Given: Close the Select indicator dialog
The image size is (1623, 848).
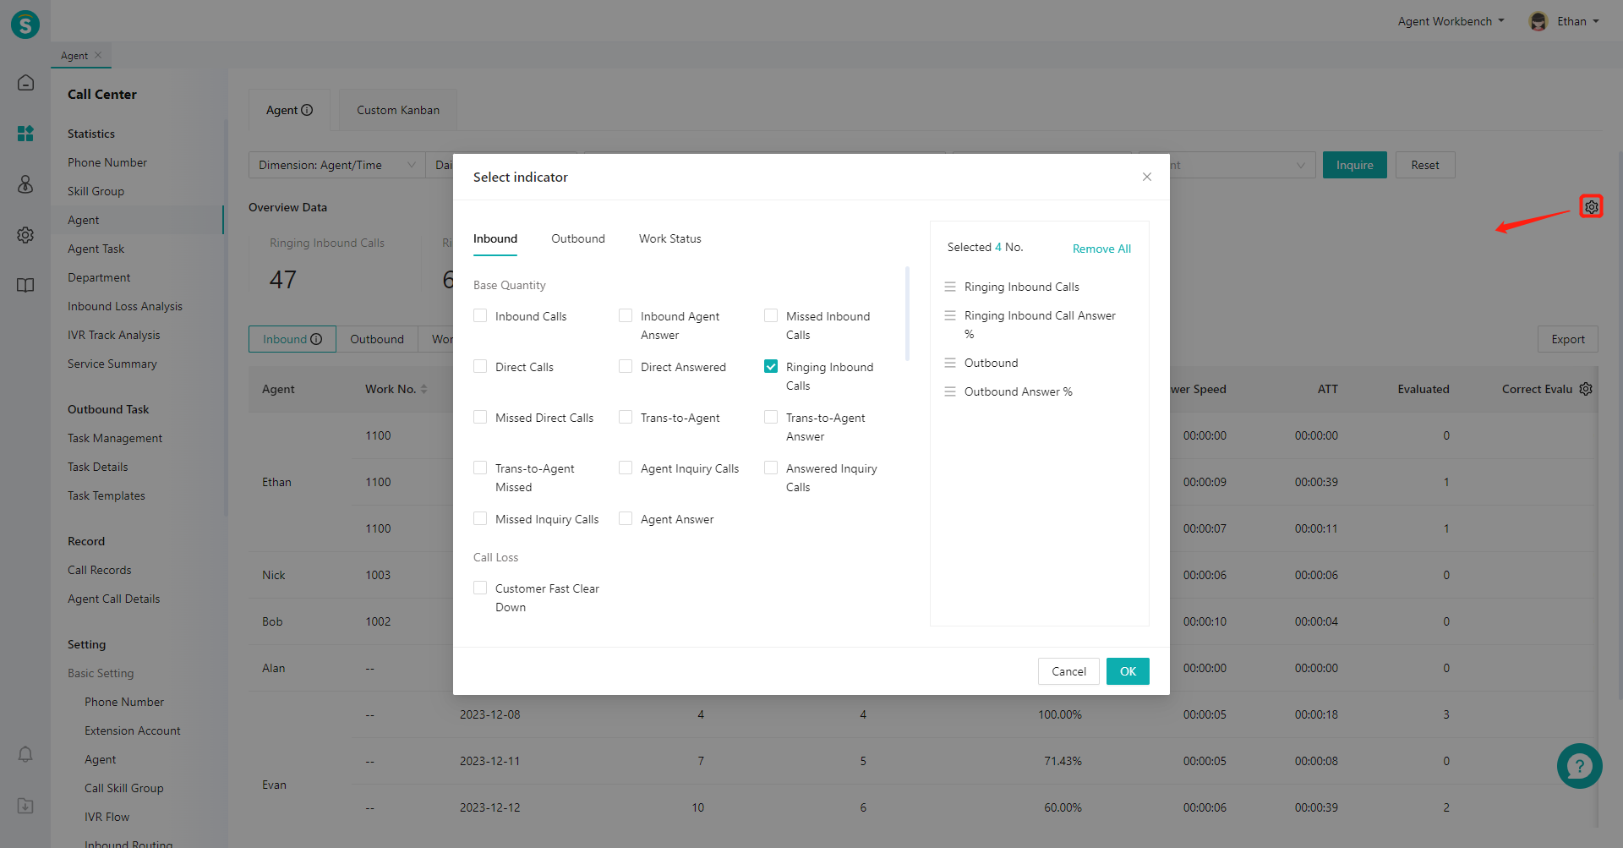Looking at the screenshot, I should point(1147,177).
